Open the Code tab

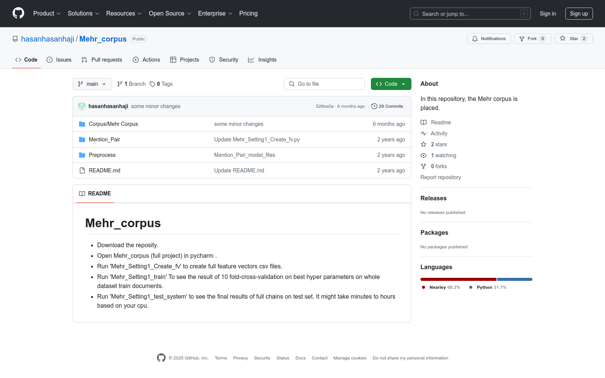click(x=26, y=60)
